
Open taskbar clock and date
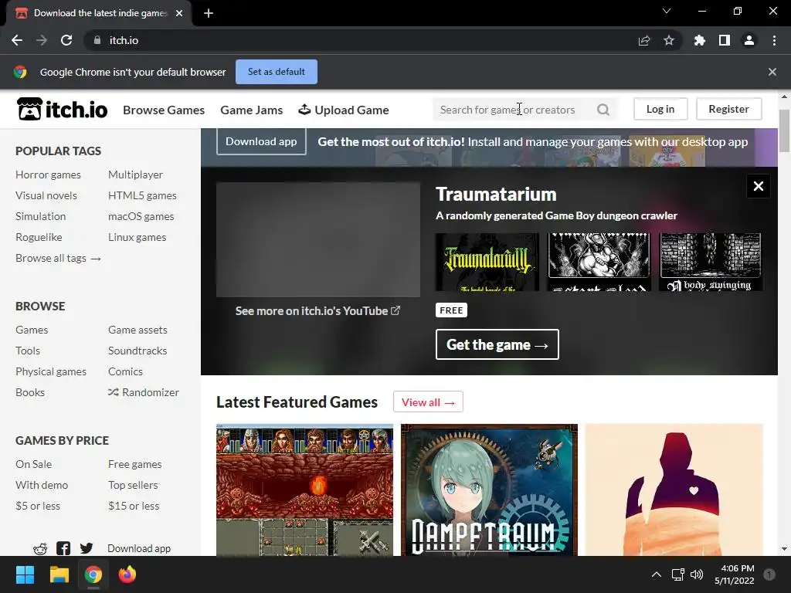pos(734,574)
